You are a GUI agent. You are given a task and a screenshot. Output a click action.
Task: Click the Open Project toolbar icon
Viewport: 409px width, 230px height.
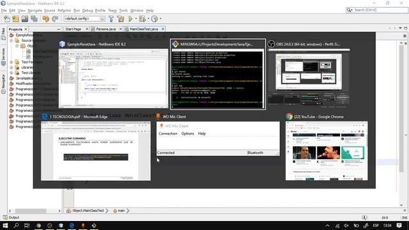point(25,19)
